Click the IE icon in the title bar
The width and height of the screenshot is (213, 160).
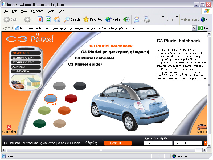(x=3, y=4)
